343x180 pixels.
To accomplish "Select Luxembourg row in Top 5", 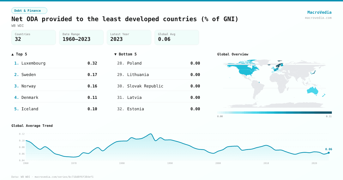I will pos(56,63).
